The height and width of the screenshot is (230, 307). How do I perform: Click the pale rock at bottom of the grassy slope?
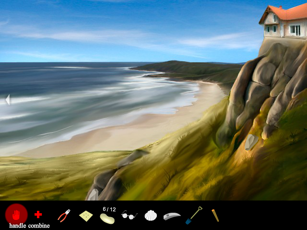point(93,195)
